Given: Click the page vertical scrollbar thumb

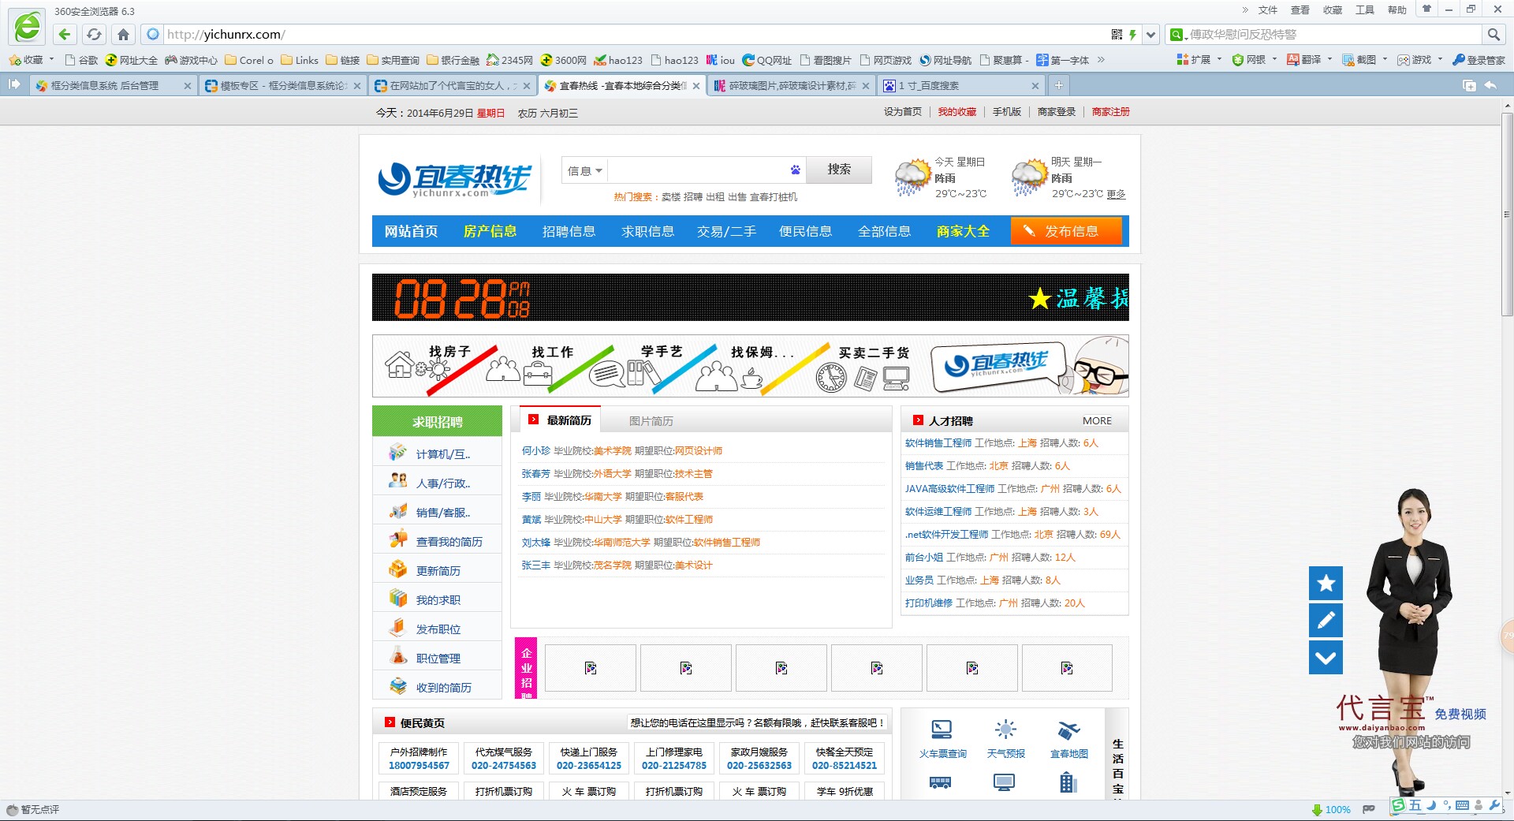Looking at the screenshot, I should (1507, 213).
